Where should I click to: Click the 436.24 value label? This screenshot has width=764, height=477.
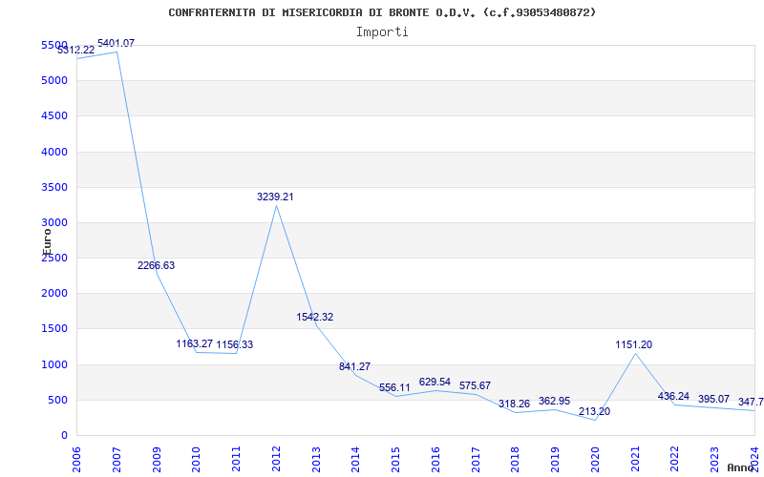(x=673, y=396)
